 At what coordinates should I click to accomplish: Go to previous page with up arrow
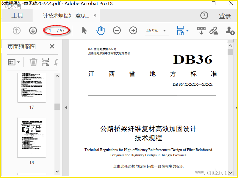tap(17, 31)
